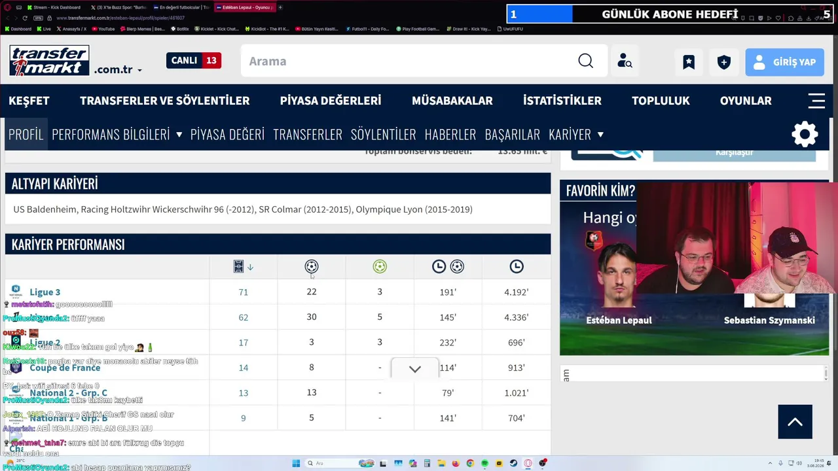The image size is (838, 471).
Task: Open the player search icon
Action: [x=625, y=61]
